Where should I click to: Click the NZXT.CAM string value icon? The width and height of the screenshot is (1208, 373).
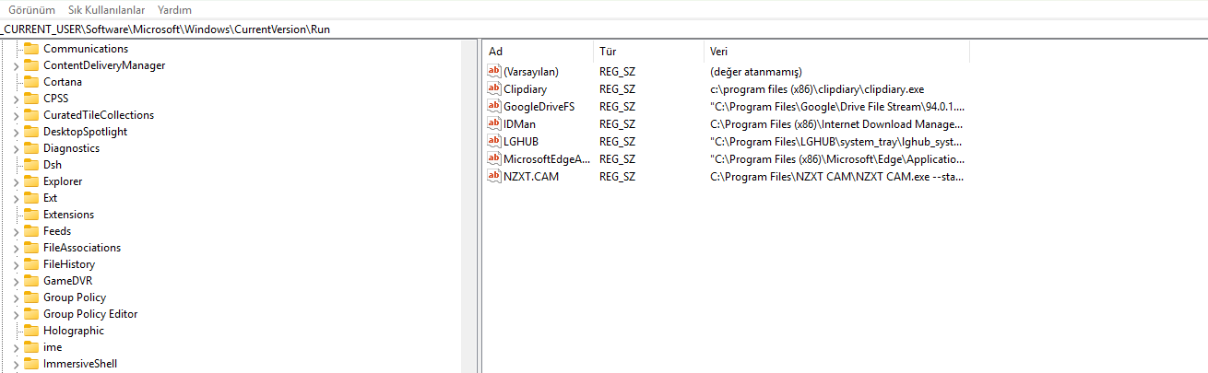493,177
